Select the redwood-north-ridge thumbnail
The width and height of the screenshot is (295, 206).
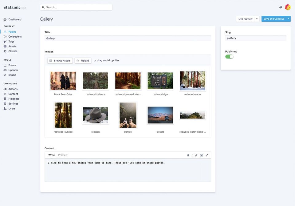[x=193, y=115]
